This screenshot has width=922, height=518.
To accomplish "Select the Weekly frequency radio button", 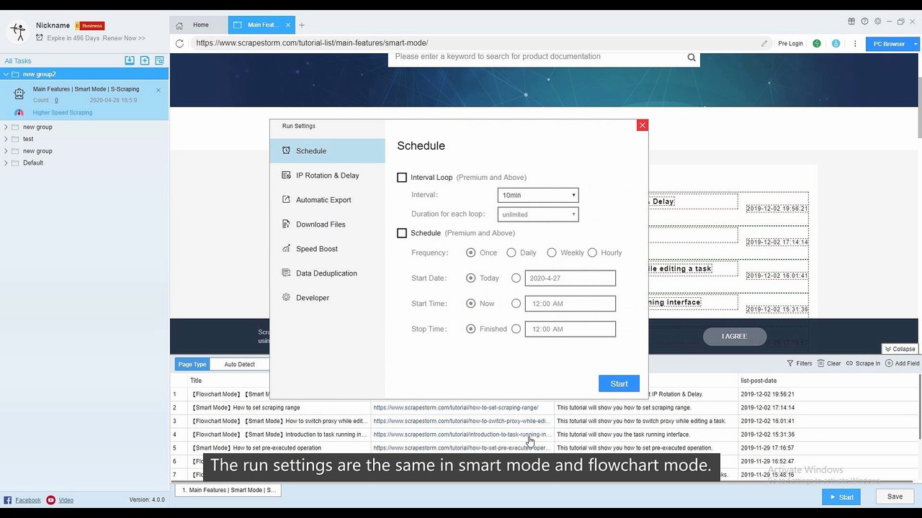I will (x=552, y=253).
